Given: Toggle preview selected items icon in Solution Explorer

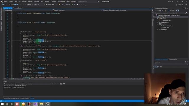Looking at the screenshot, I should pyautogui.click(x=178, y=11).
